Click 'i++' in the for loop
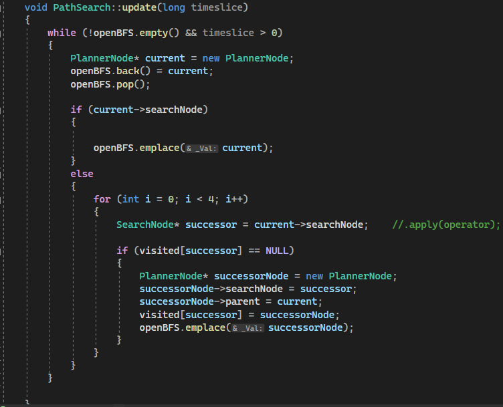 (x=234, y=199)
